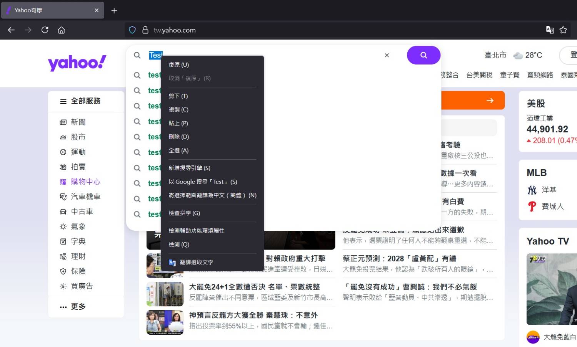Reload the page with the refresh icon

(45, 30)
